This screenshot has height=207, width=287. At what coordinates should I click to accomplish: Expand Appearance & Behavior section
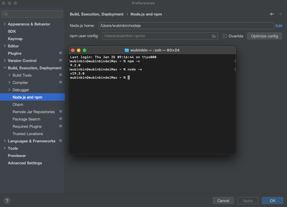click(5, 24)
